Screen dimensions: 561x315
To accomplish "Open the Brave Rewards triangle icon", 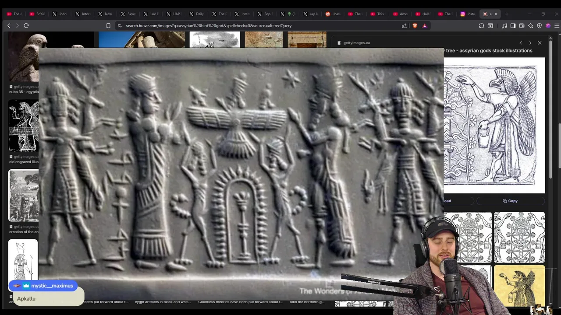I will 424,26.
